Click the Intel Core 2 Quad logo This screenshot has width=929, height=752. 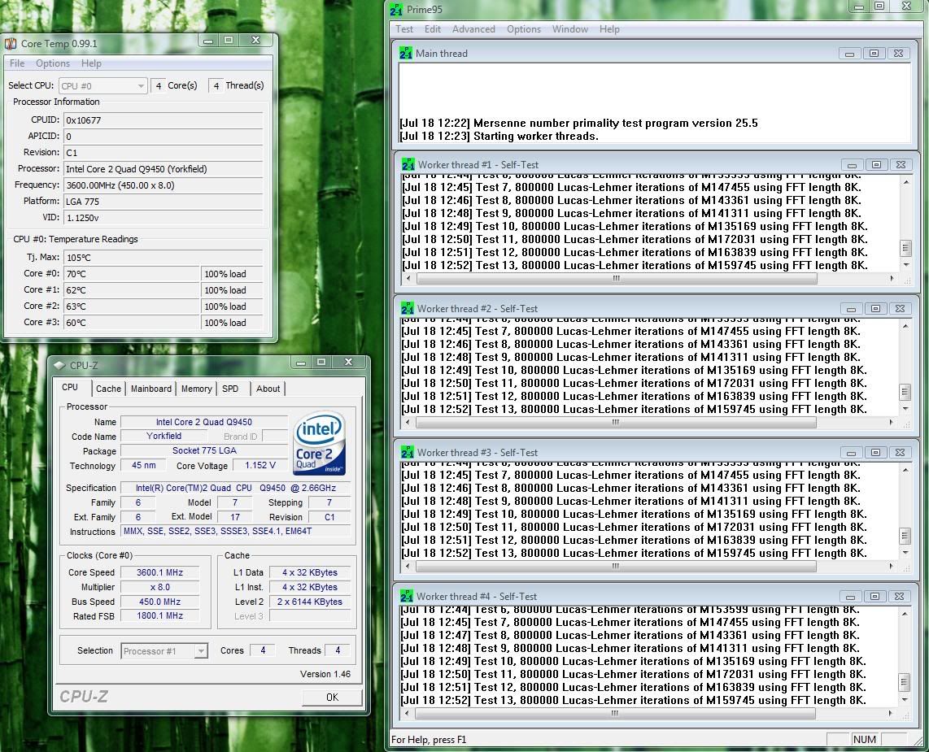320,443
